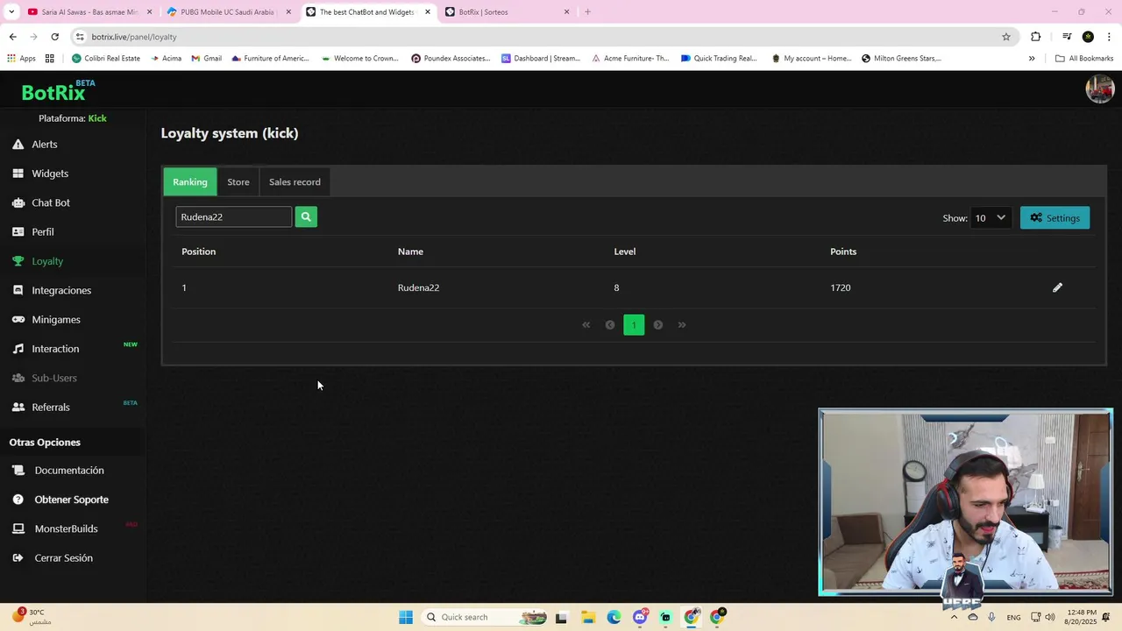Click Obtener Soporte link
Image resolution: width=1122 pixels, height=631 pixels.
point(71,500)
